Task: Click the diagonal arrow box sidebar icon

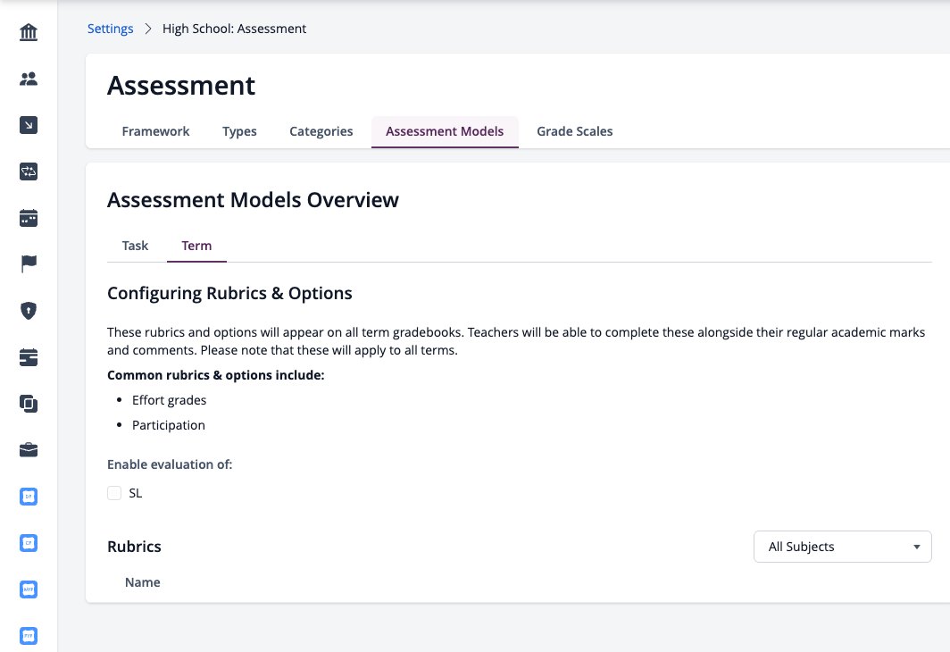Action: tap(29, 125)
